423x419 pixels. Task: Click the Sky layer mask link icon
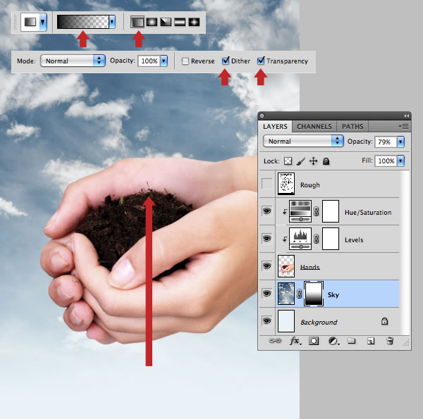point(299,294)
